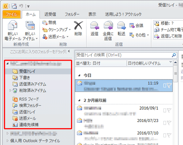Image resolution: width=183 pixels, height=145 pixels.
Task: Select the email dated 2016/09/1
Action: click(x=124, y=111)
